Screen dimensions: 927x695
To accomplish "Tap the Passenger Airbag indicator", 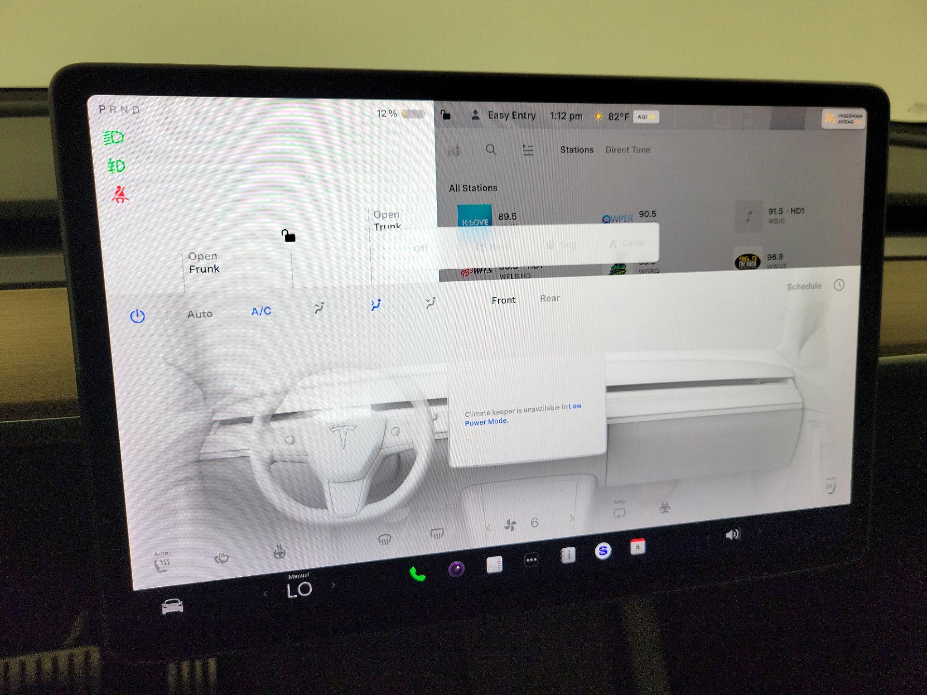I will click(x=844, y=119).
